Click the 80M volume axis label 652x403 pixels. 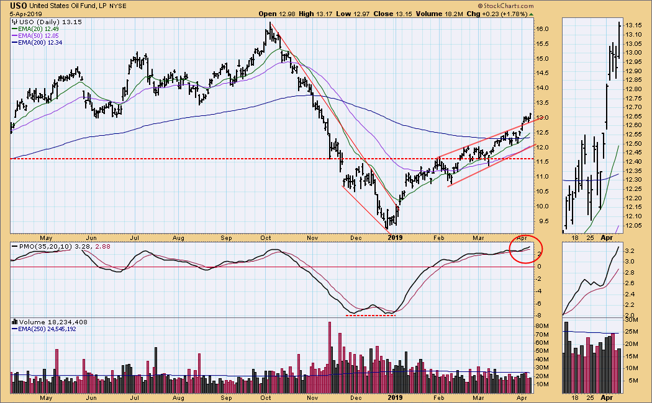(x=543, y=325)
